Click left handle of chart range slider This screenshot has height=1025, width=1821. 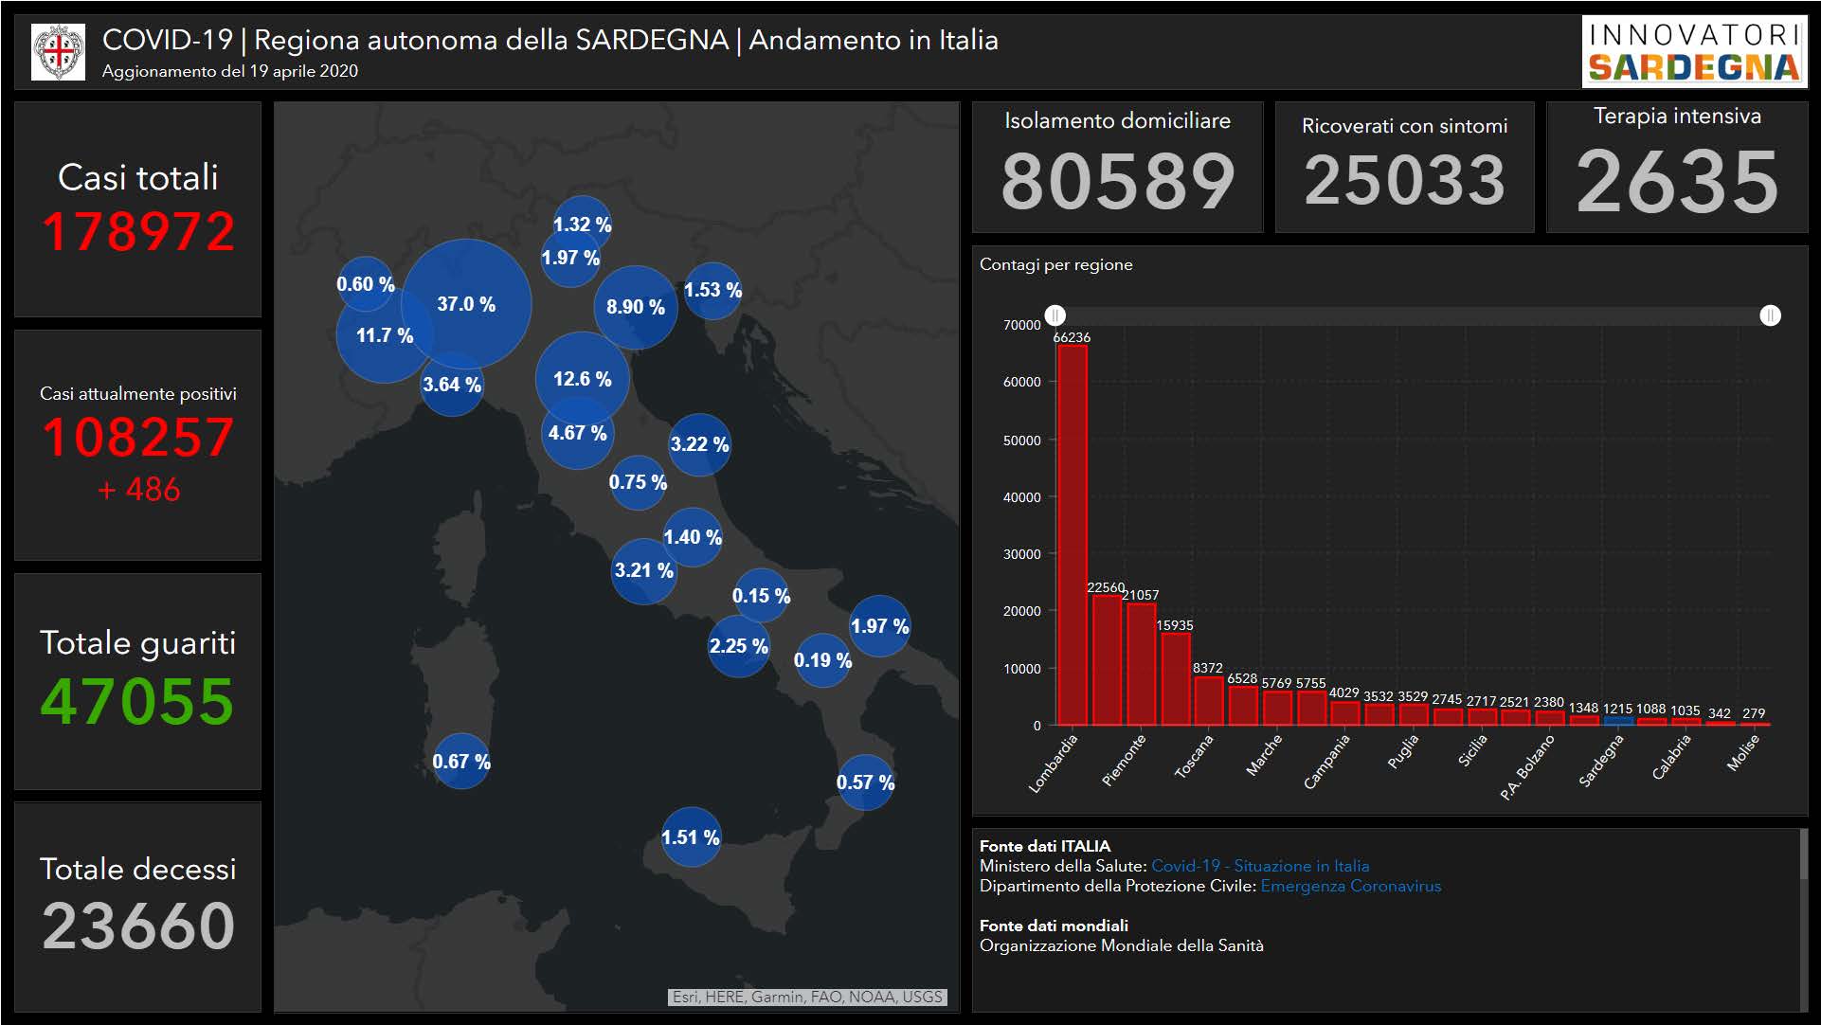click(1055, 315)
